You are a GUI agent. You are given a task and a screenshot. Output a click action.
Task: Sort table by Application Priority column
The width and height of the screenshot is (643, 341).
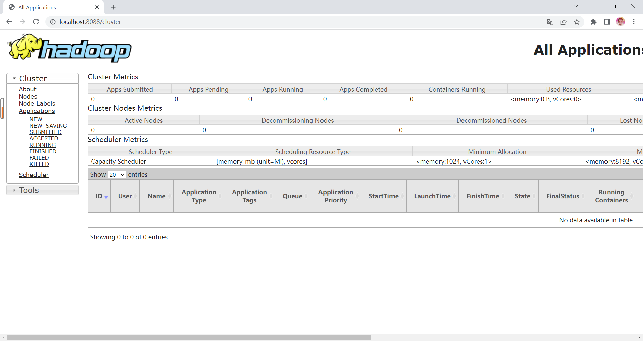(336, 196)
